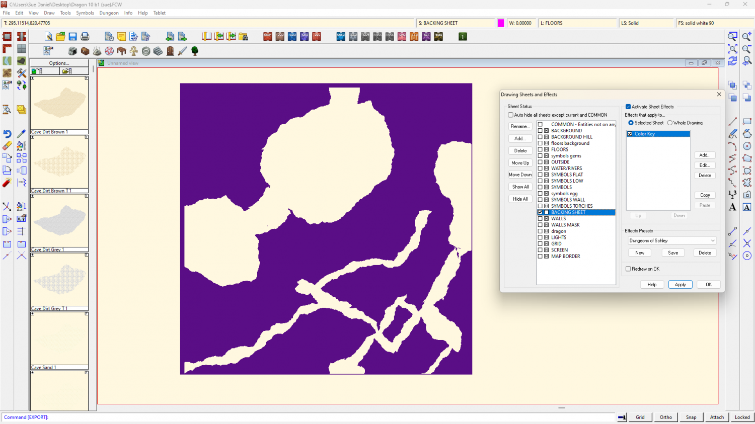755x424 pixels.
Task: Open new drawing wizard icon
Action: 48,36
